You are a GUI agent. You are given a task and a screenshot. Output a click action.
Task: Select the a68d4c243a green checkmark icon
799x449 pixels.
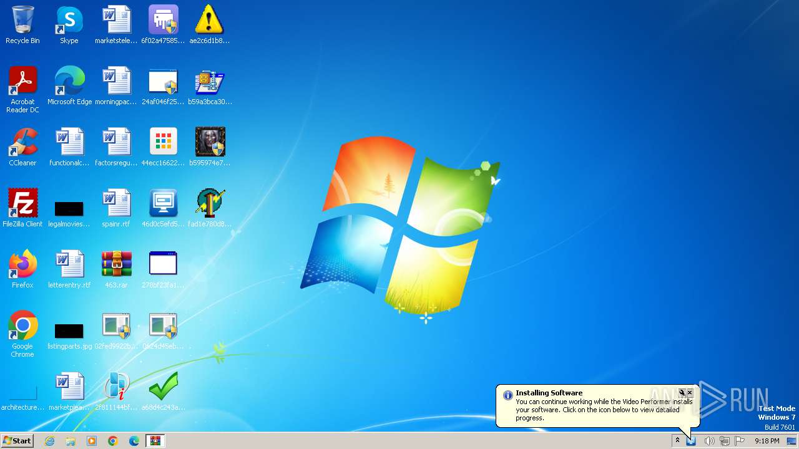click(x=163, y=392)
